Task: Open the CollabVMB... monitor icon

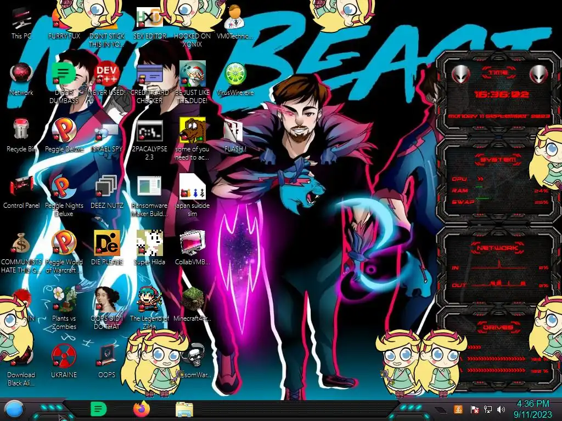Action: point(192,249)
